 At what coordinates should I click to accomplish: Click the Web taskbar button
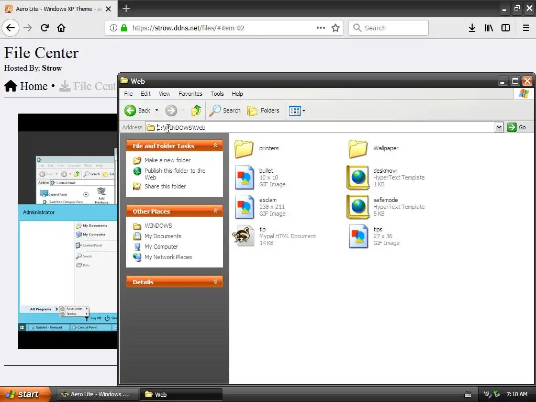[181, 394]
